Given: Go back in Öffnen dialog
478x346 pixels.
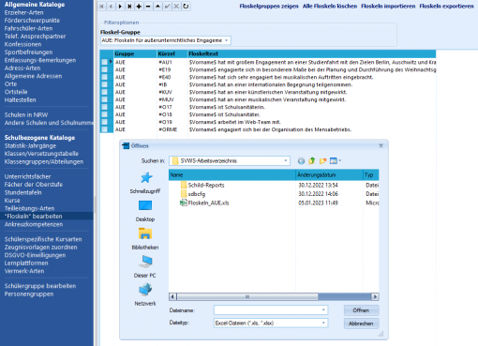Looking at the screenshot, I should point(301,161).
